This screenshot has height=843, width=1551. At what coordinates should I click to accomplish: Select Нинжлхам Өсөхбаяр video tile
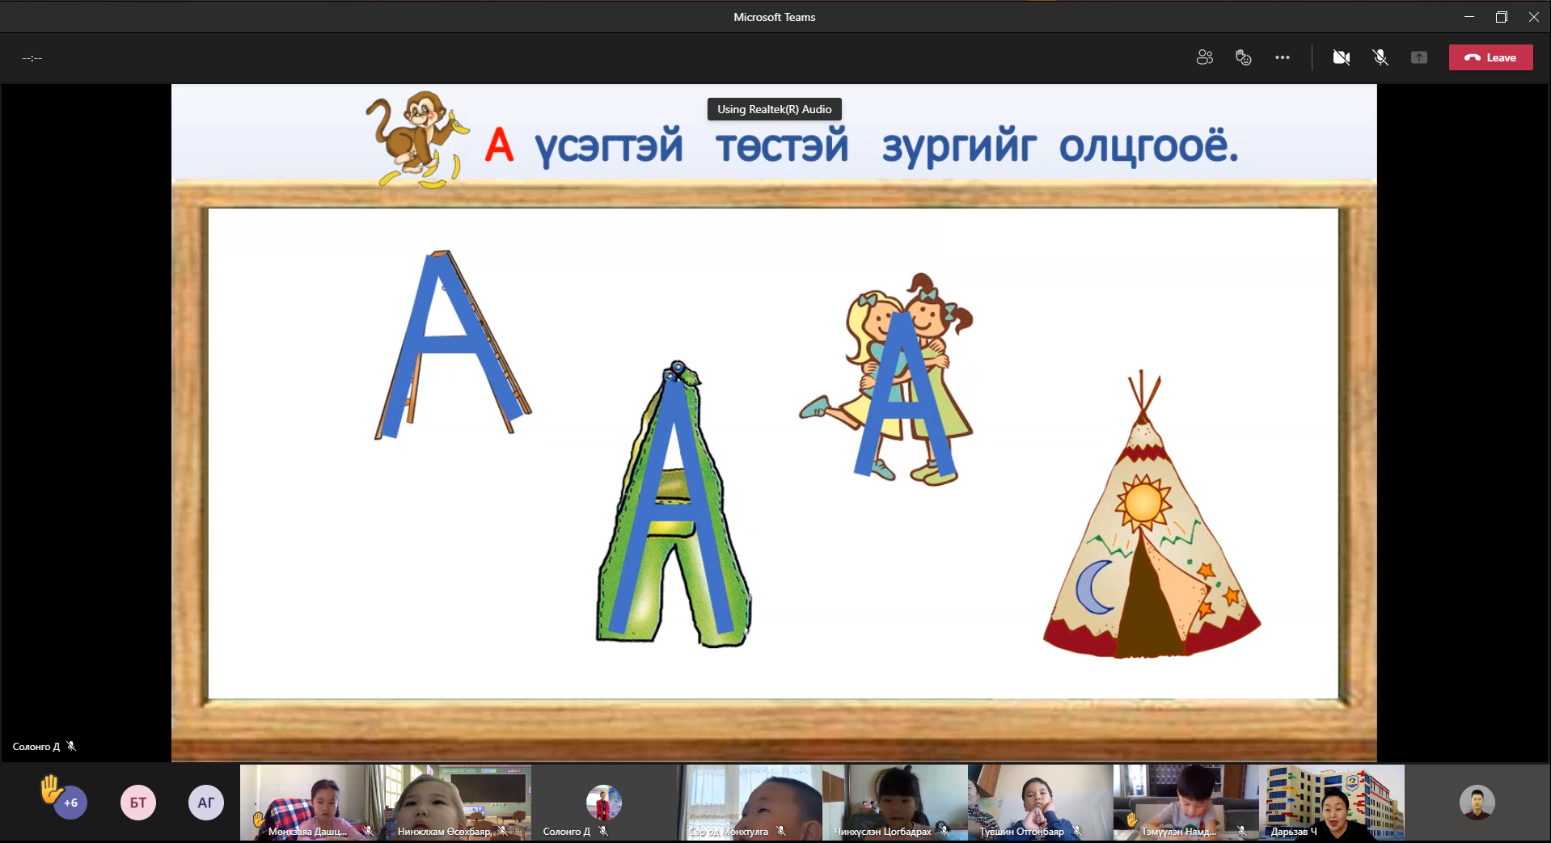click(459, 803)
